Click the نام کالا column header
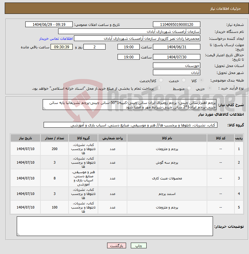The height and width of the screenshot is (254, 249). pyautogui.click(x=167, y=138)
